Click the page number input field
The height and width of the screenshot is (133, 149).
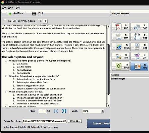42,111
